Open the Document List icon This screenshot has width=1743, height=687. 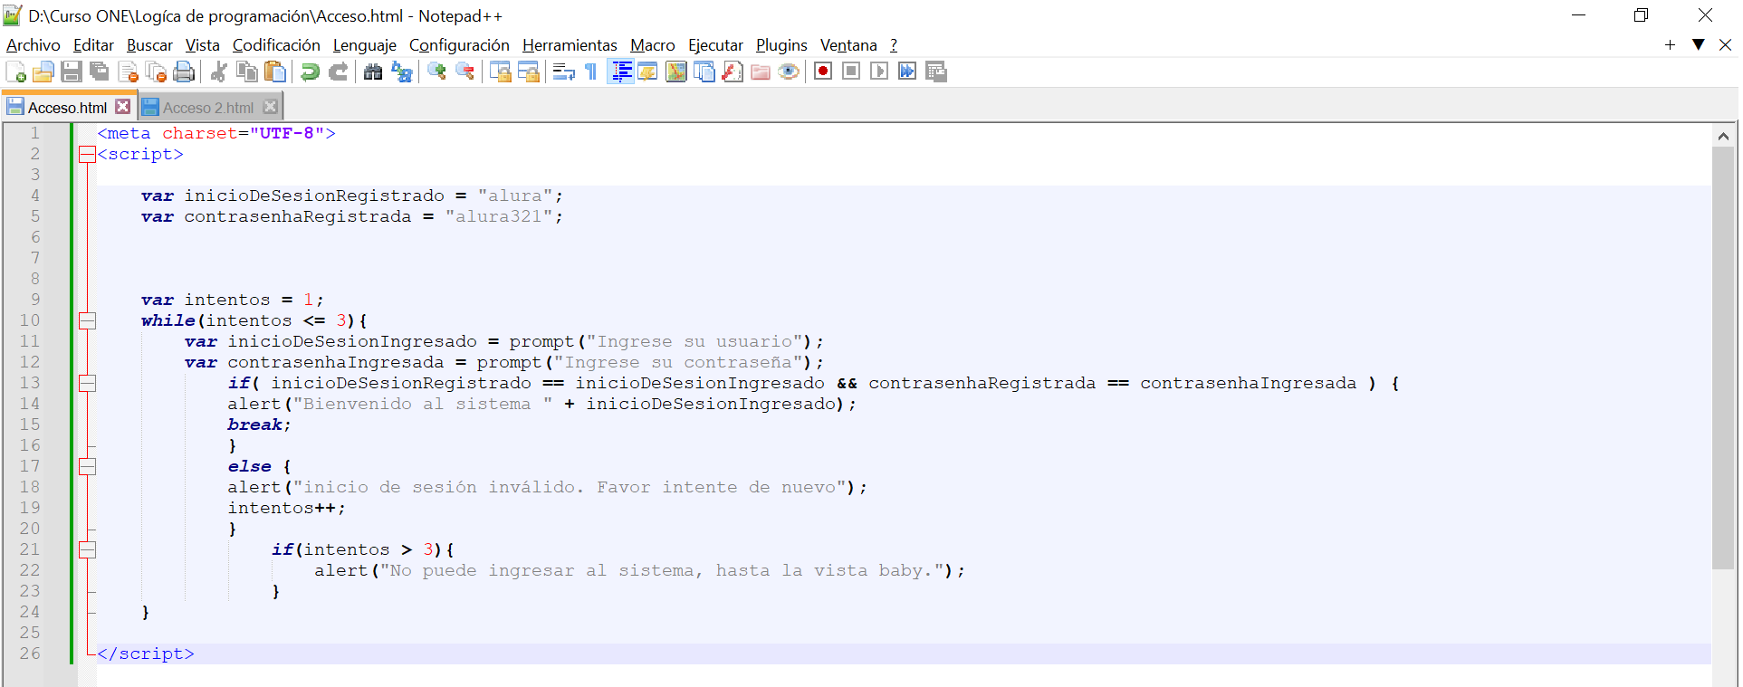[704, 72]
